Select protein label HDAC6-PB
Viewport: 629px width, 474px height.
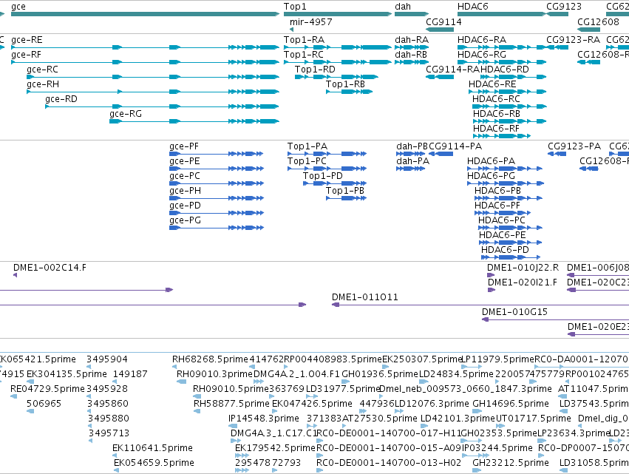498,191
